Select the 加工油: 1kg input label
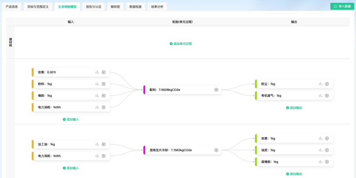This screenshot has width=356, height=178. 46,144
